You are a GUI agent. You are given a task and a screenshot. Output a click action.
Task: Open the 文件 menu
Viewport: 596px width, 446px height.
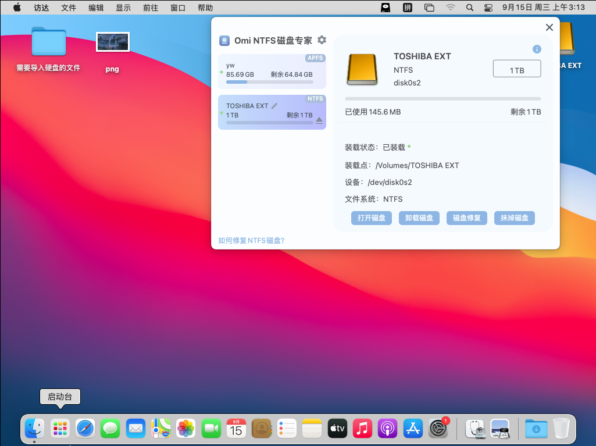pos(69,8)
